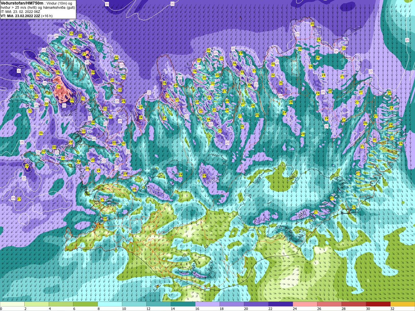Click the Veðurstofan/HM750m title text
415x311 pixels.
(22, 3)
